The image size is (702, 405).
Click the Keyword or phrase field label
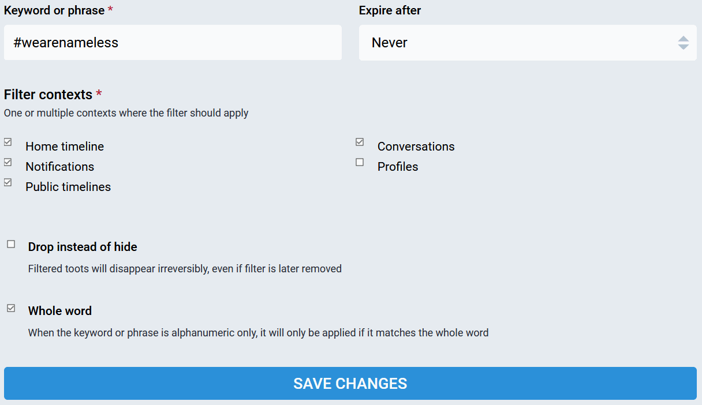pos(54,10)
